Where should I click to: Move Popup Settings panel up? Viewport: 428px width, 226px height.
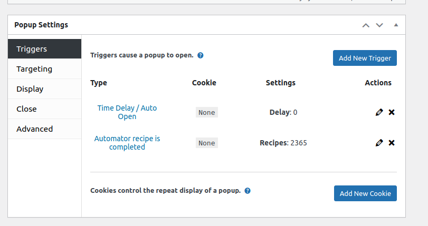366,25
